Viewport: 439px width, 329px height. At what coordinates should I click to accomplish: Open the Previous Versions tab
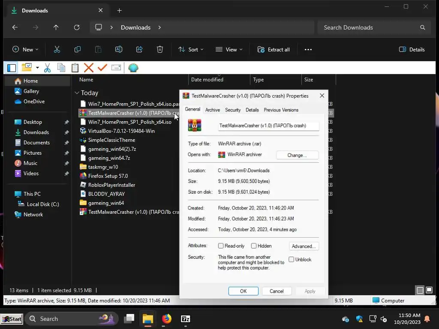click(281, 110)
